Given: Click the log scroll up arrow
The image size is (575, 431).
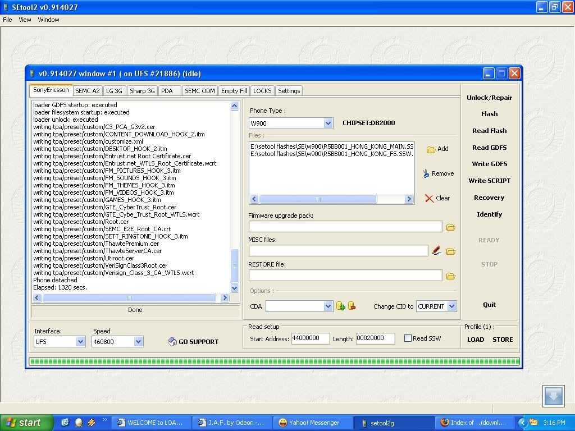Looking at the screenshot, I should click(x=234, y=106).
